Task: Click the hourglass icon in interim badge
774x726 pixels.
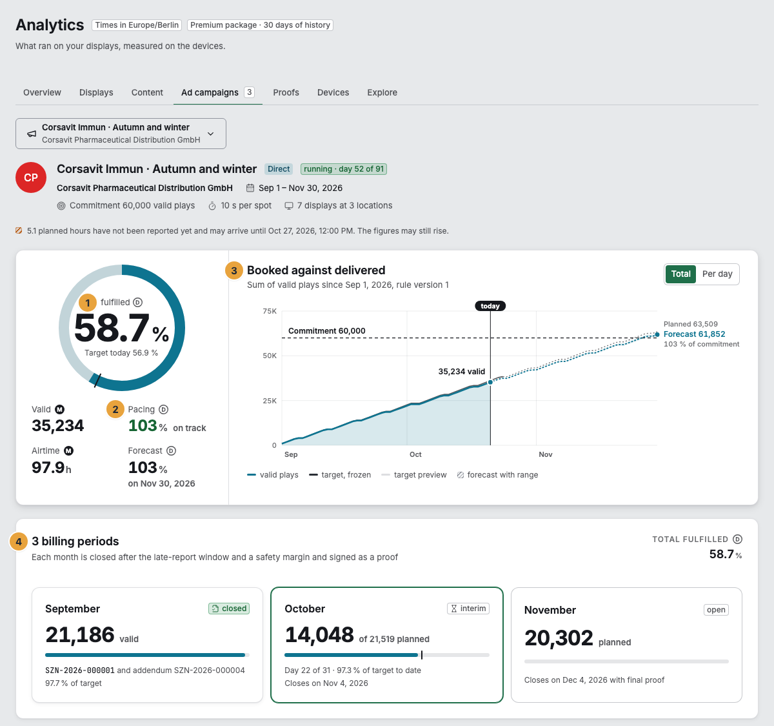Action: pos(454,609)
